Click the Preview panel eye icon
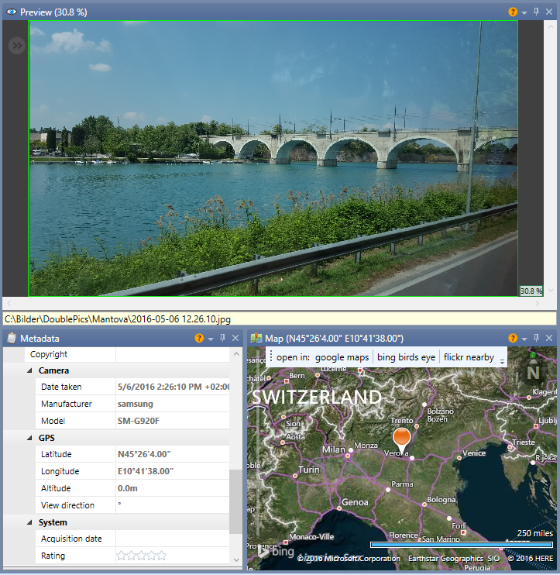This screenshot has height=575, width=560. pos(12,12)
